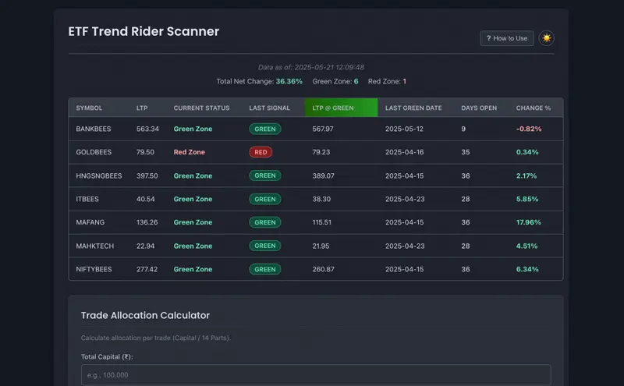Click the RED signal badge for GOLDBEES

(261, 152)
